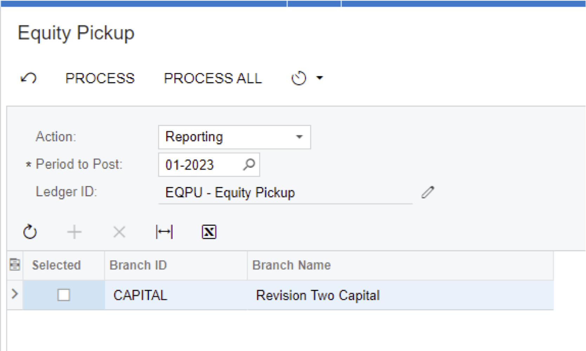This screenshot has width=586, height=351.
Task: Click the delete row X icon
Action: click(119, 232)
